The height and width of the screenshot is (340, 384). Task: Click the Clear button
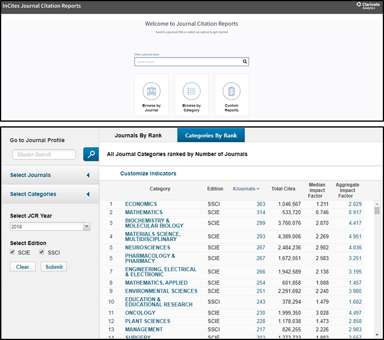[23, 267]
